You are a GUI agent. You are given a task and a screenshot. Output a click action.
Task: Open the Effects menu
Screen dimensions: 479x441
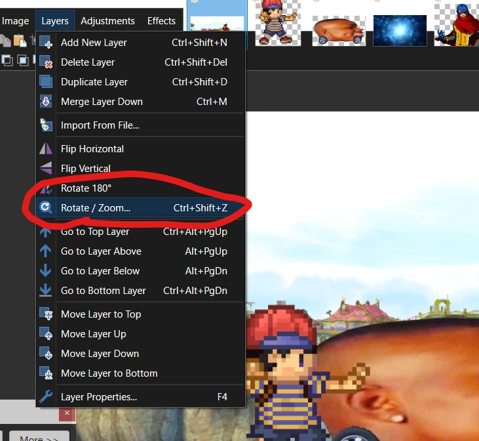coord(161,21)
